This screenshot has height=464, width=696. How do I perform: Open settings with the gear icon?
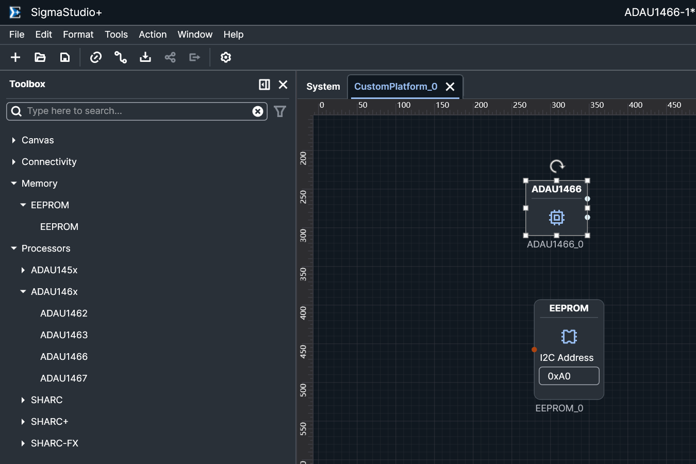(x=226, y=57)
